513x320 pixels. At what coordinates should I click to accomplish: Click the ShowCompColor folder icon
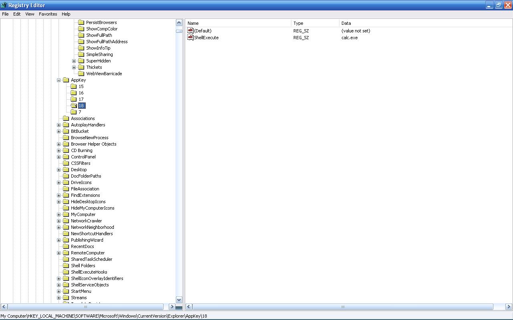(81, 29)
